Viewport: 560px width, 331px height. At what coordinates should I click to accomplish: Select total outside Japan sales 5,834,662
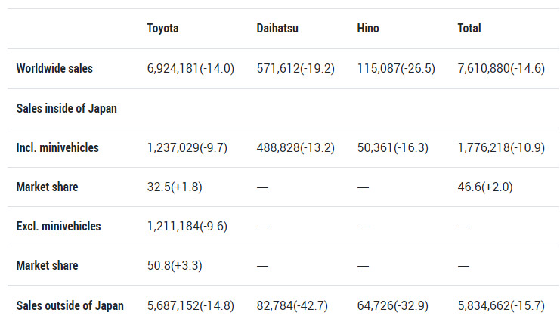[501, 305]
